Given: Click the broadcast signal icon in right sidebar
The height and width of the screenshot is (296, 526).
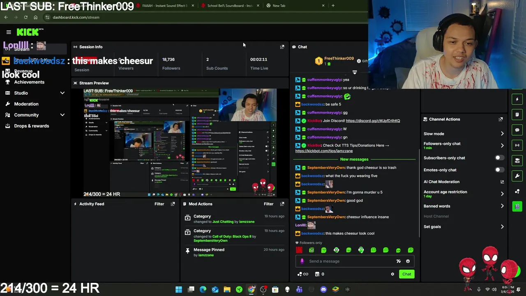Looking at the screenshot, I should coord(517,145).
